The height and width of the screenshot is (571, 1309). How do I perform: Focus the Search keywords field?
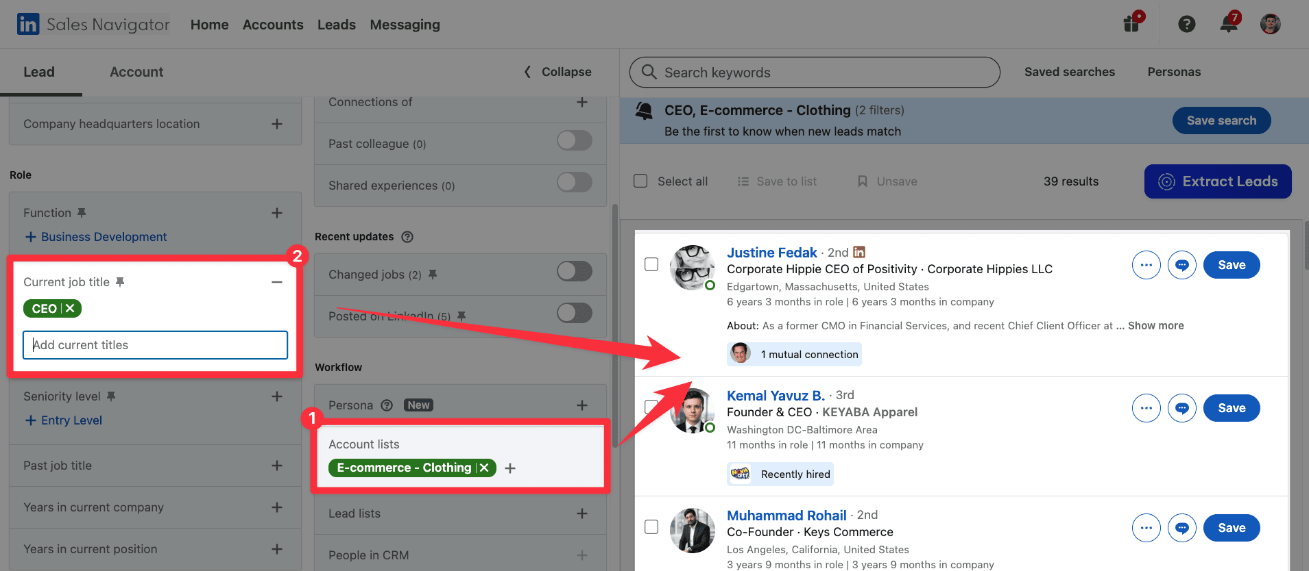tap(815, 72)
